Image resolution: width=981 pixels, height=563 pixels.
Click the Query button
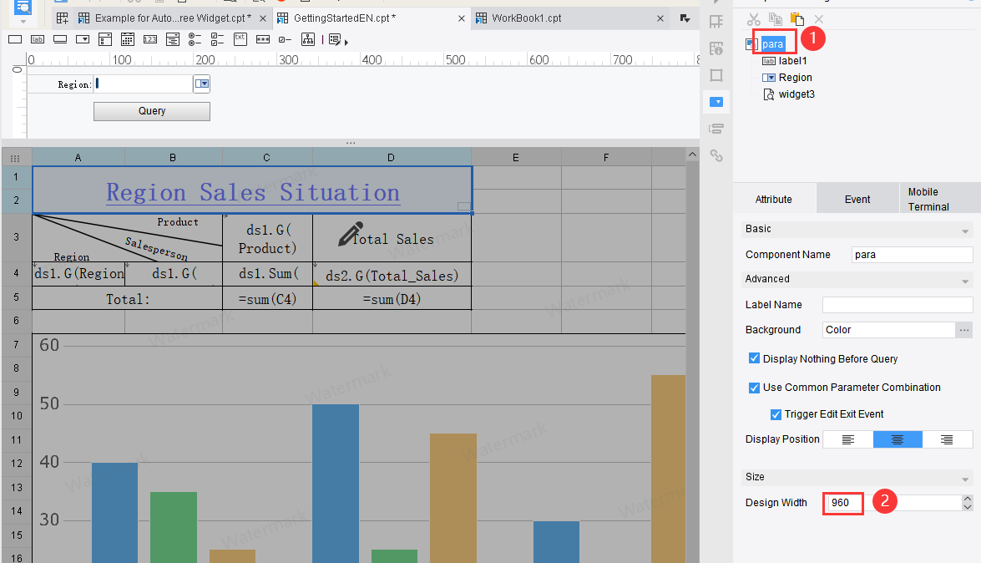coord(151,111)
